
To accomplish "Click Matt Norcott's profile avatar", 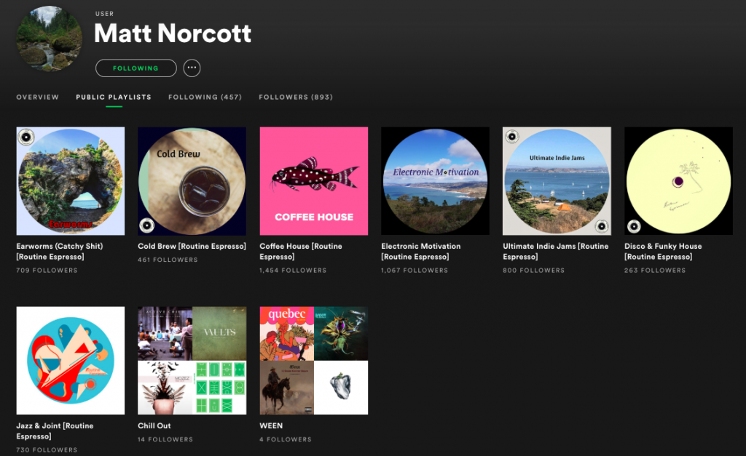I will click(x=49, y=39).
